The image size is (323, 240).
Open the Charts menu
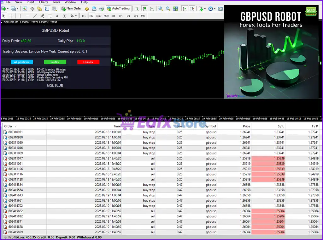(x=44, y=2)
